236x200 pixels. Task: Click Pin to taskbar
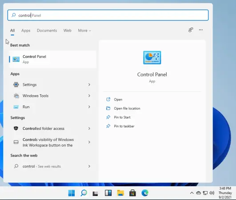click(x=124, y=126)
